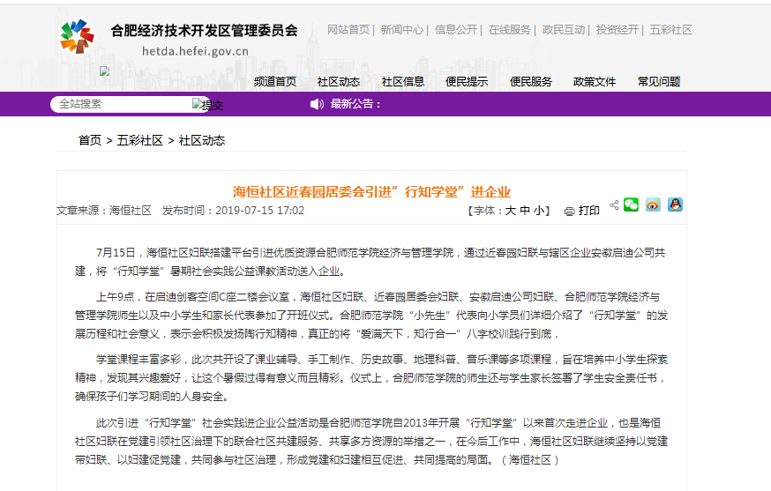The width and height of the screenshot is (771, 491).
Task: Click 五彩社区 in the breadcrumb
Action: pyautogui.click(x=139, y=140)
